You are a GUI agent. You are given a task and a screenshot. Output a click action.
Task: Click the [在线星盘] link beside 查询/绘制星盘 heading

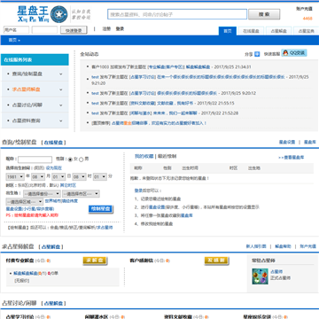click(53, 143)
